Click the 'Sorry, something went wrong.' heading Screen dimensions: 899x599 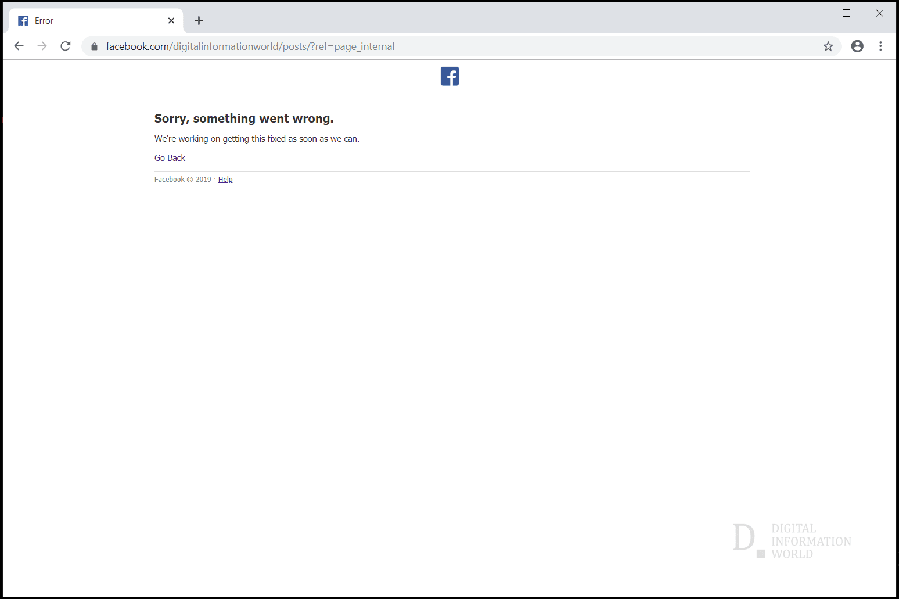[244, 119]
